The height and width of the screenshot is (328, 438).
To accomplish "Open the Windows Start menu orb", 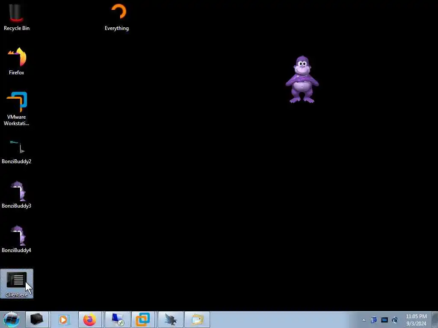I will pos(11,319).
